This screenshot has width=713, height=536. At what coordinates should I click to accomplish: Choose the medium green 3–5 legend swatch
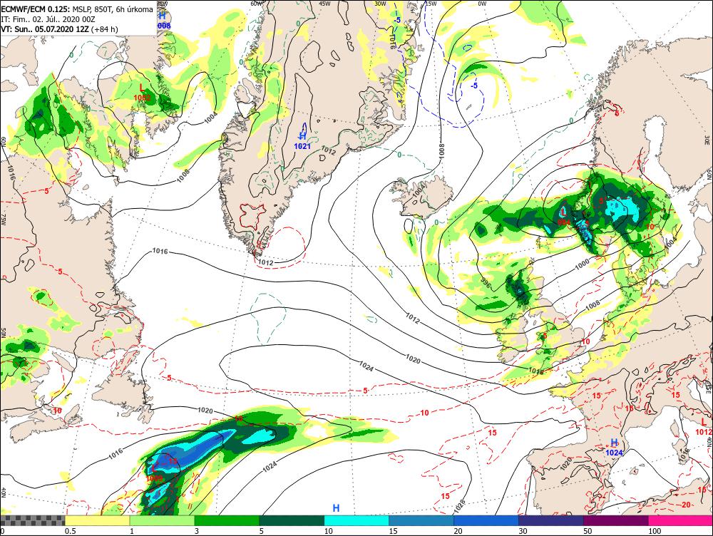click(227, 520)
